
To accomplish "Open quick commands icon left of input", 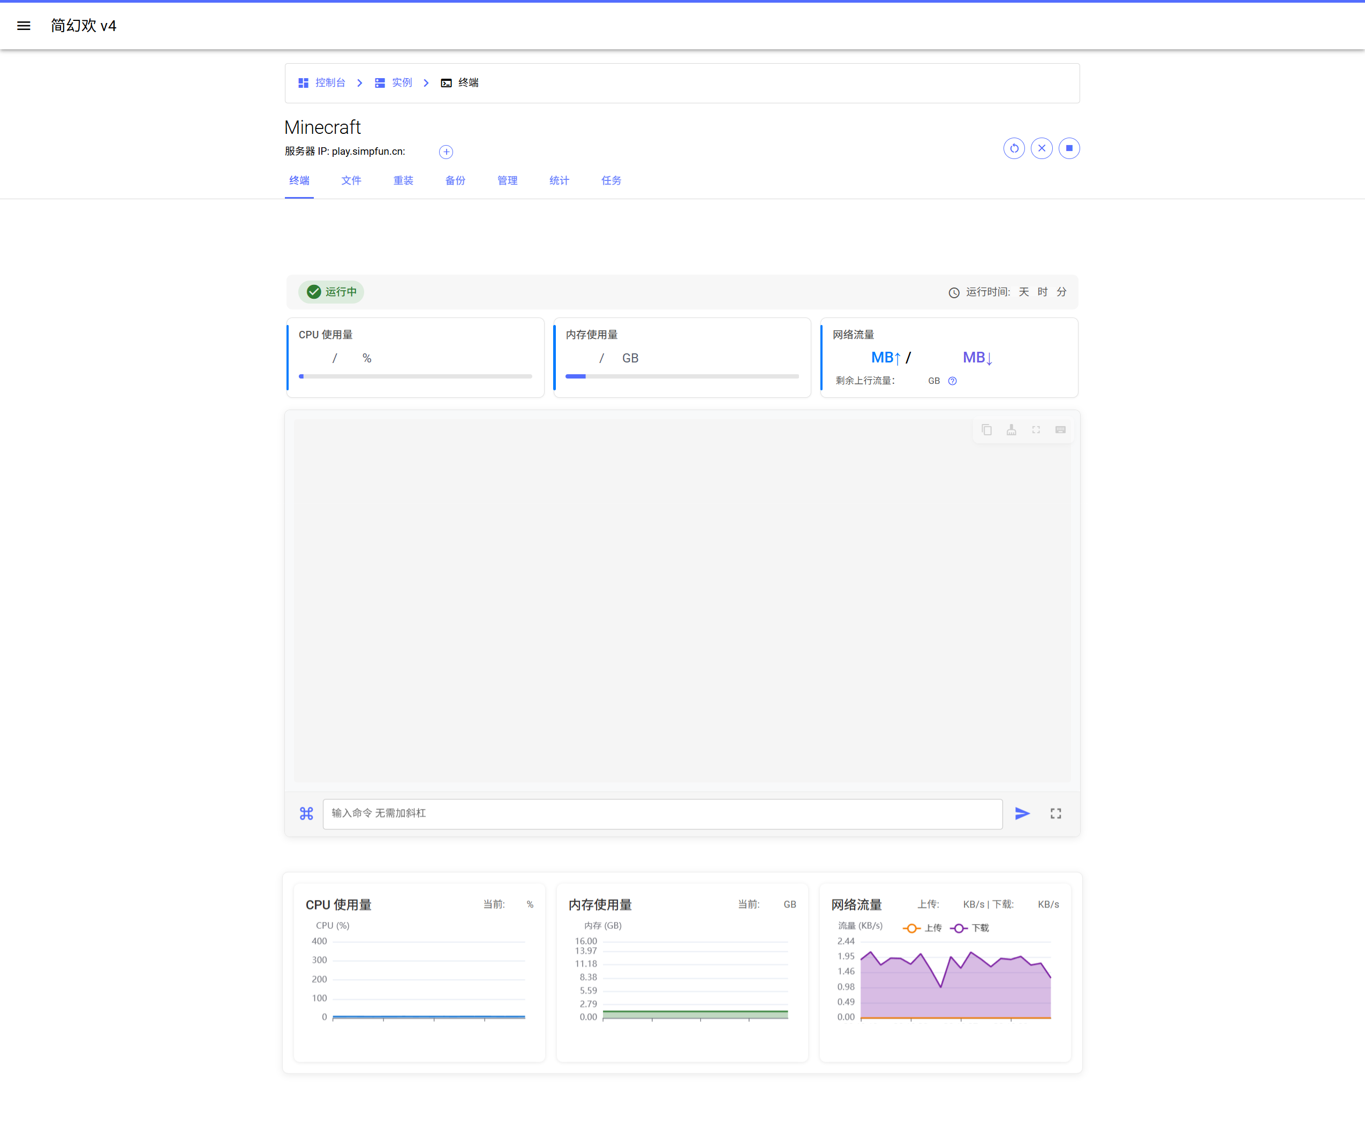I will [x=306, y=813].
